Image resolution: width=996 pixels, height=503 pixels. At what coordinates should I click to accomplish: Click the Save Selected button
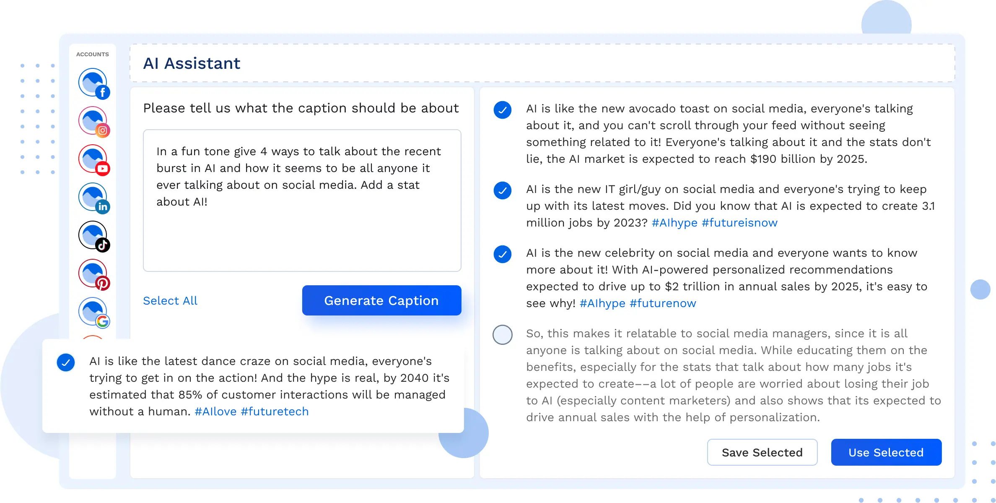(762, 452)
